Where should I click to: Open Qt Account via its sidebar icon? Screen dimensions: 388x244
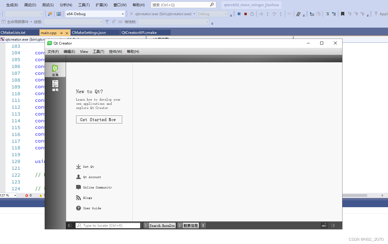pyautogui.click(x=78, y=177)
